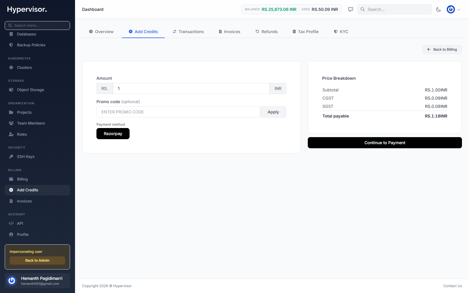Viewport: 469px width, 293px height.
Task: Select Razorpay payment method
Action: pos(113,134)
